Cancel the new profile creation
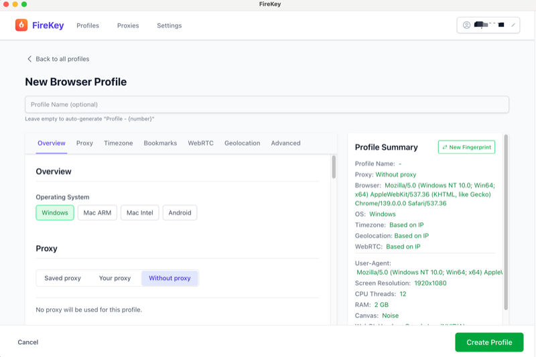Image resolution: width=536 pixels, height=357 pixels. (28, 342)
